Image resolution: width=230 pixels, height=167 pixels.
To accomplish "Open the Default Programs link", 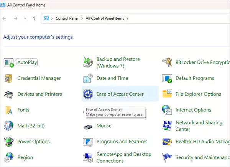I will click(x=195, y=78).
